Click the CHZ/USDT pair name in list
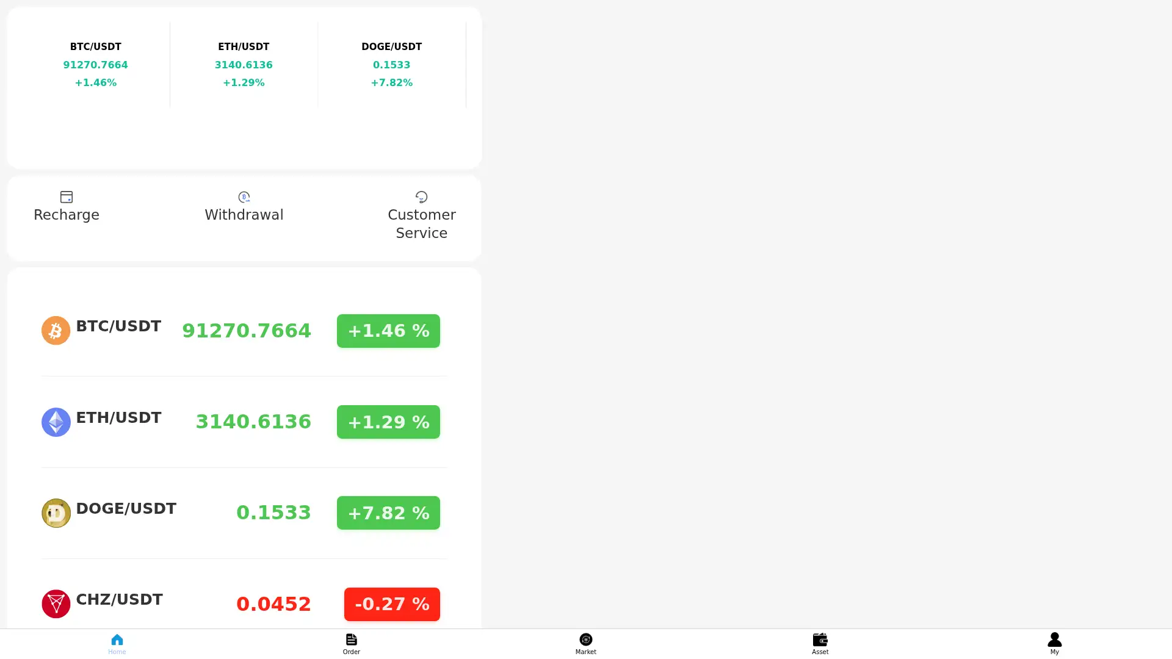This screenshot has height=659, width=1172. click(119, 599)
